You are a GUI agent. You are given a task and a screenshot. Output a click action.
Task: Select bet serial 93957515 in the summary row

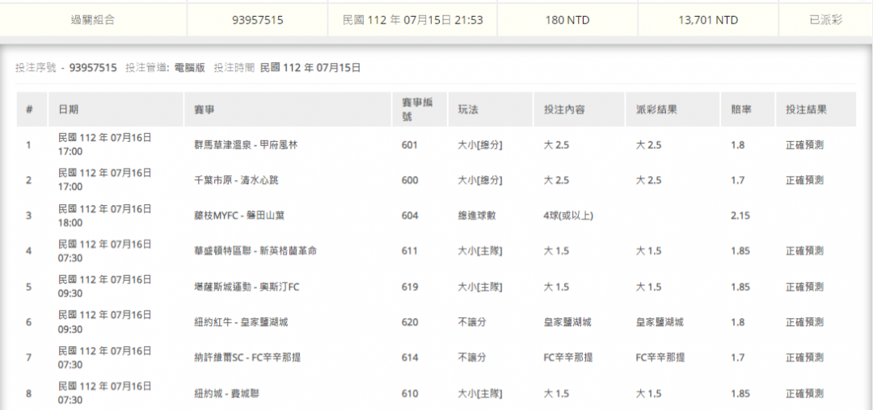click(257, 20)
